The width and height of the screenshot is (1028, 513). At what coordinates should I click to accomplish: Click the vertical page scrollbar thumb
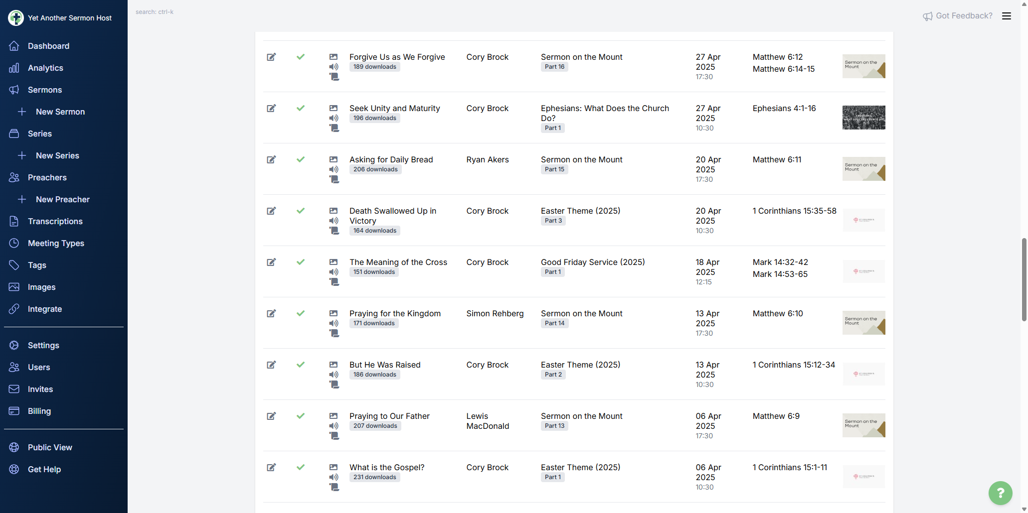click(x=1024, y=279)
